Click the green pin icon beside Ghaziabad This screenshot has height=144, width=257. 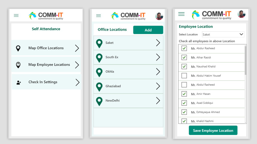[x=99, y=86]
